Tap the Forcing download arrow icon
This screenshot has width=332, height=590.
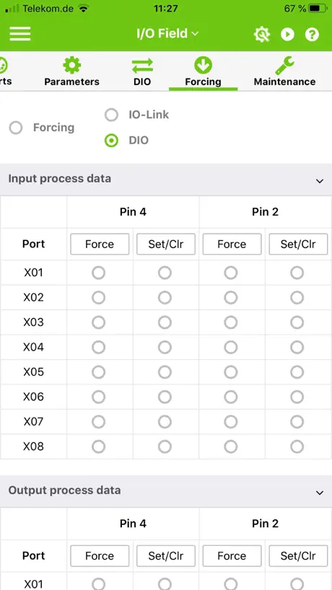click(x=203, y=66)
